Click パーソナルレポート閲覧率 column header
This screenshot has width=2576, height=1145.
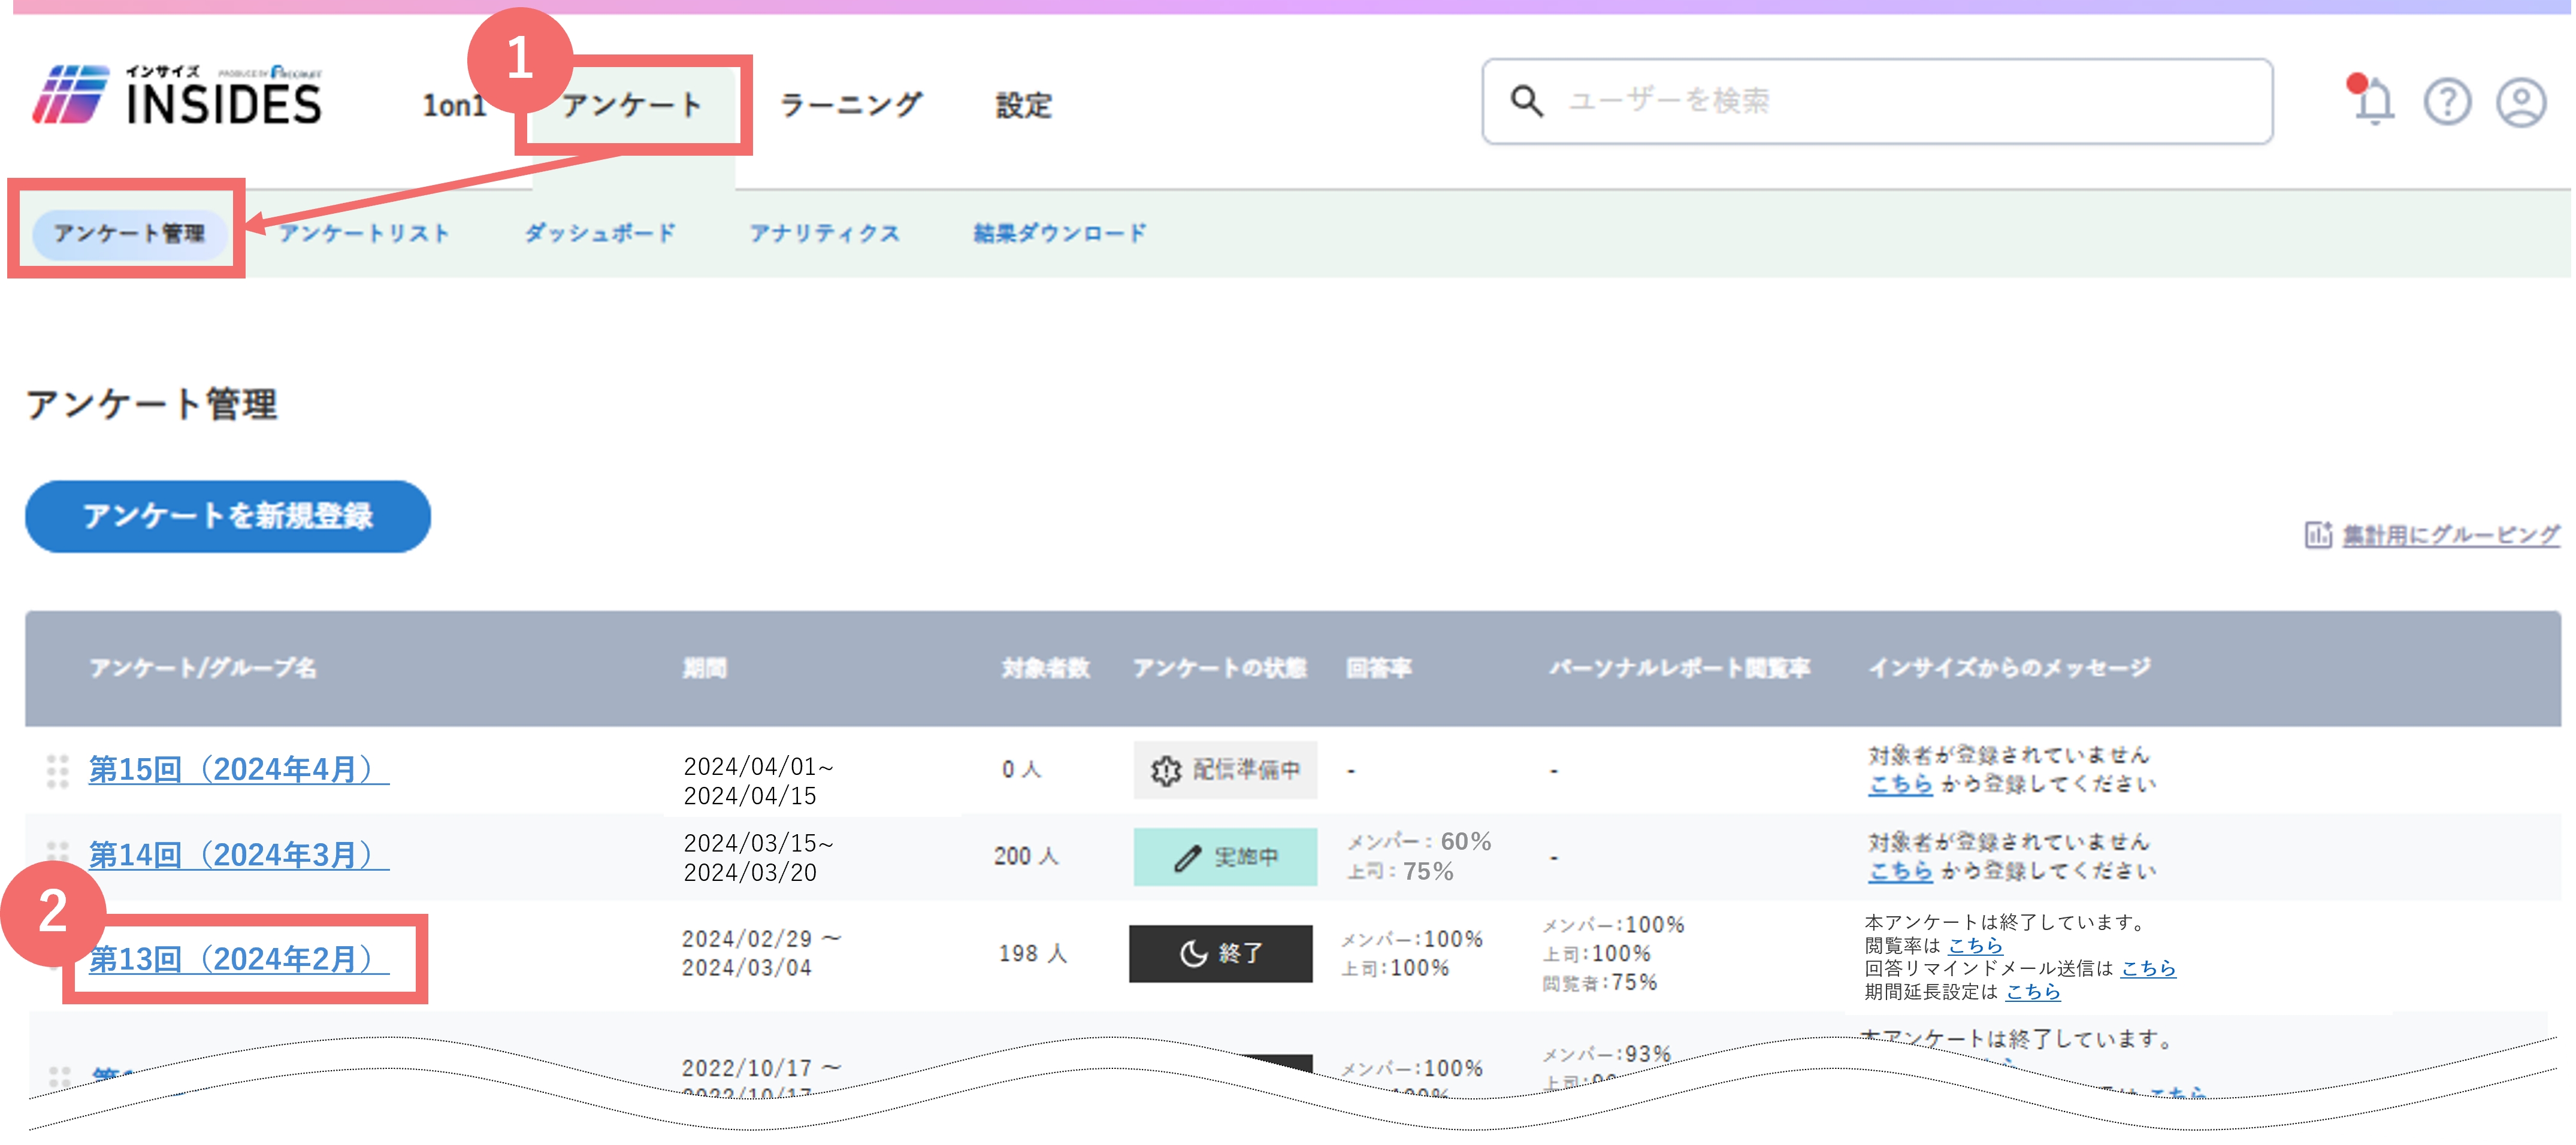[x=1679, y=668]
